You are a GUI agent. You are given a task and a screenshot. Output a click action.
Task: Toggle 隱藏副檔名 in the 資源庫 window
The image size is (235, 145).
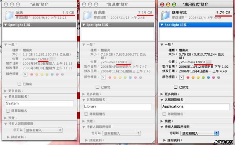click(86, 114)
